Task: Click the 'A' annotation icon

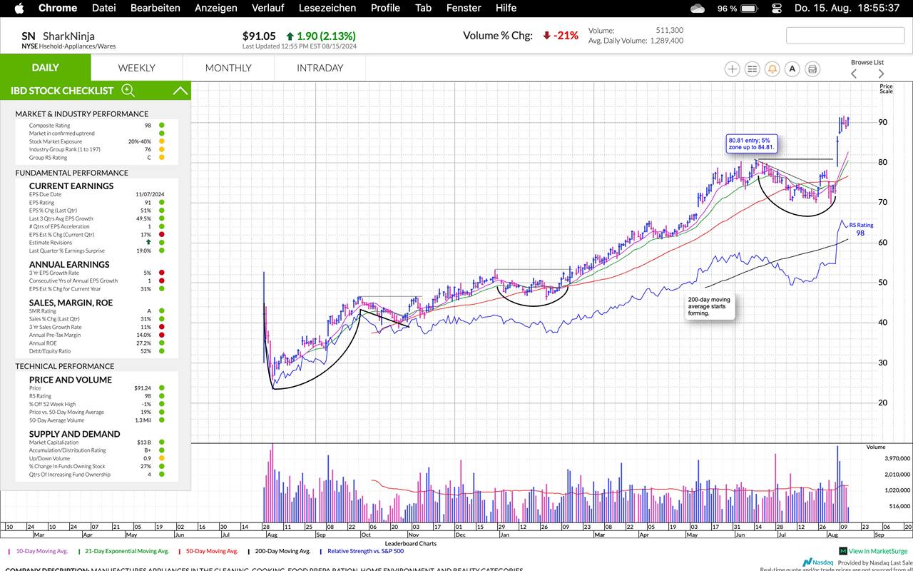Action: (x=792, y=69)
